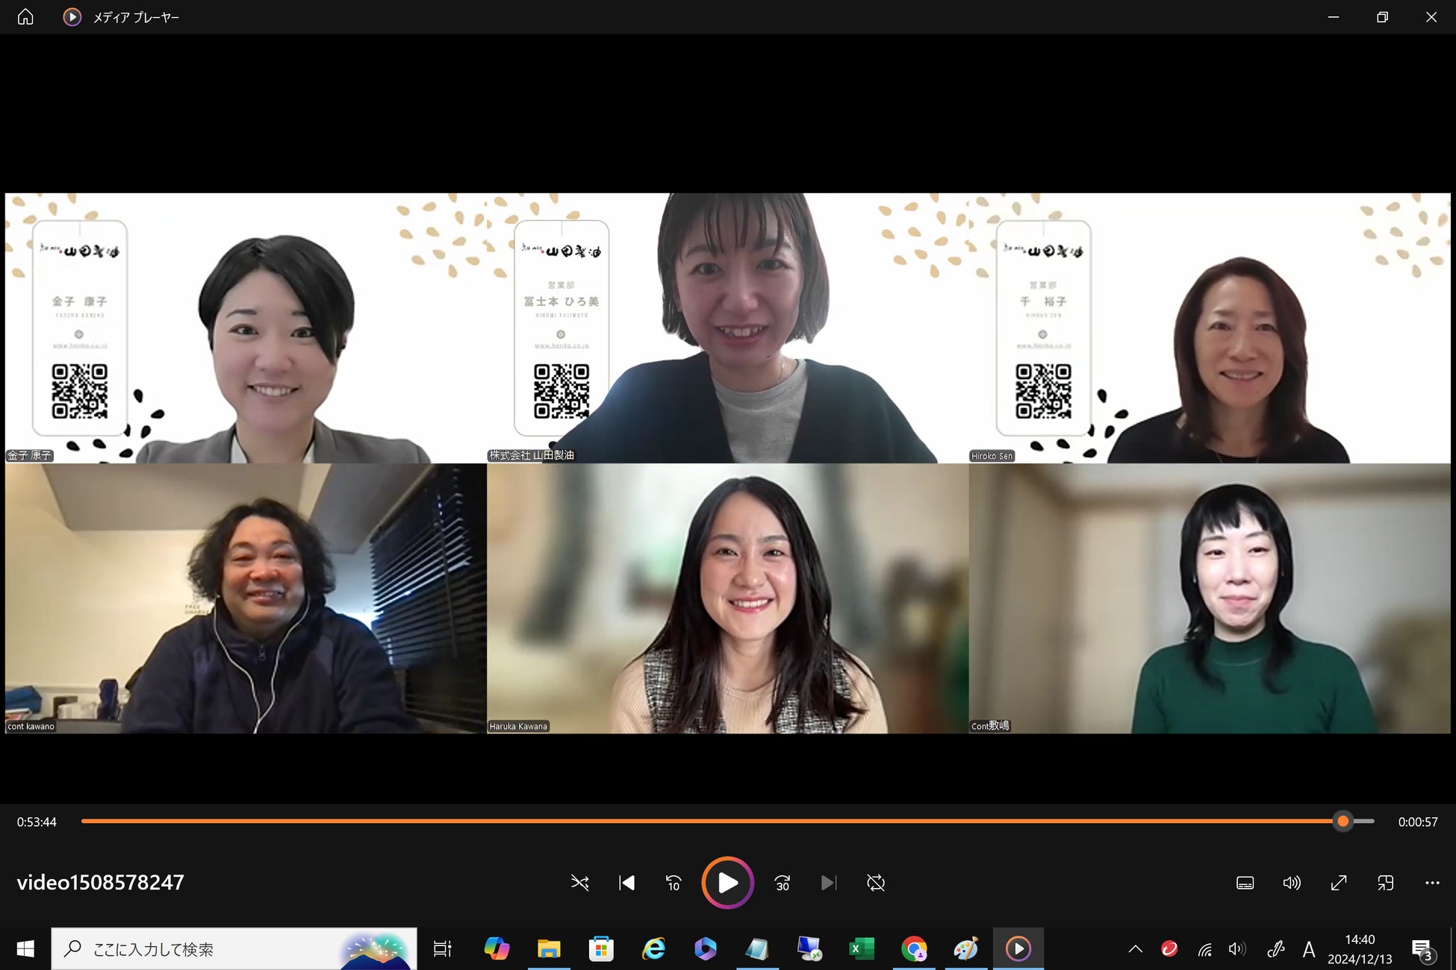
Task: Open subtitles and captions menu
Action: (1245, 883)
